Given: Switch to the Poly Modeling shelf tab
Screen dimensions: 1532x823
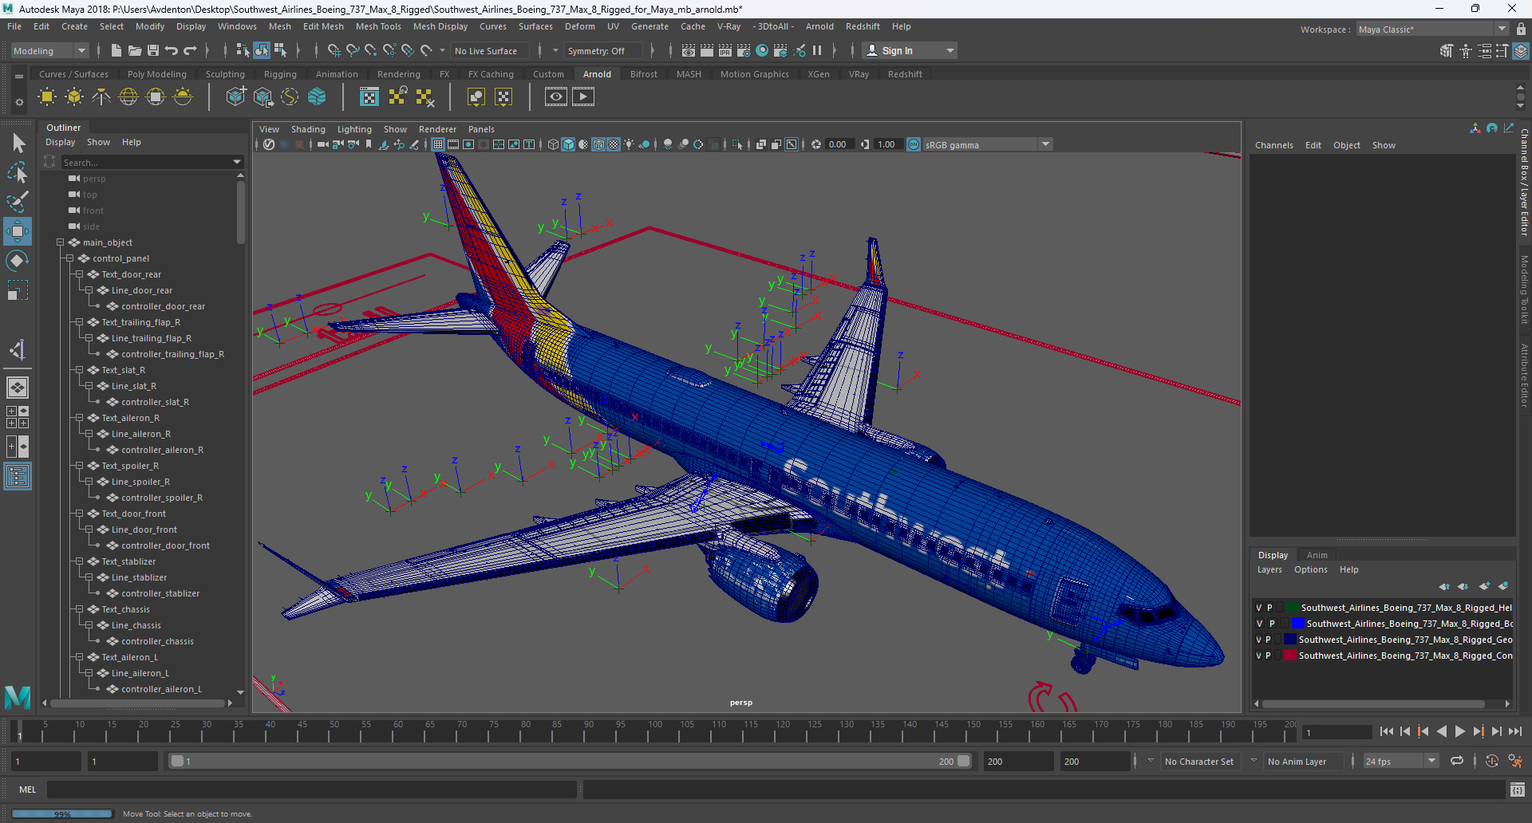Looking at the screenshot, I should point(157,74).
